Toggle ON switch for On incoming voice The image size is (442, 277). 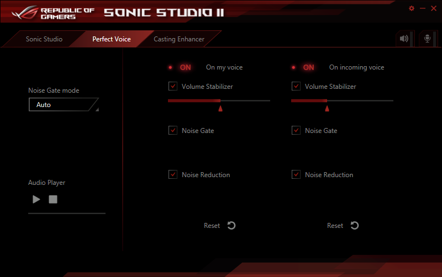[x=303, y=67]
